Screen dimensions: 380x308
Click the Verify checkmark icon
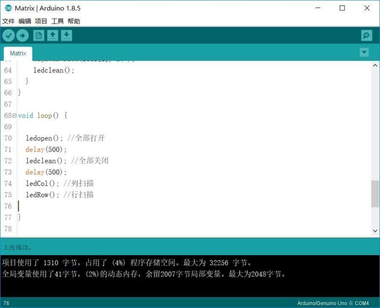pos(9,35)
